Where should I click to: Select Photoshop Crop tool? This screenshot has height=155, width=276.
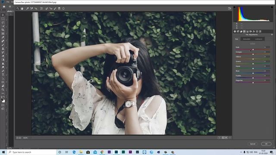pyautogui.click(x=3, y=30)
